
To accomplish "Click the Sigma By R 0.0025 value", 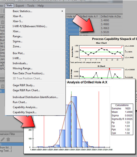I will click(129, 119).
